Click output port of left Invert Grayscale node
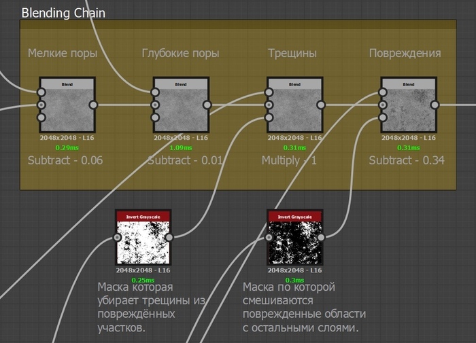This screenshot has height=343, width=476. point(169,238)
